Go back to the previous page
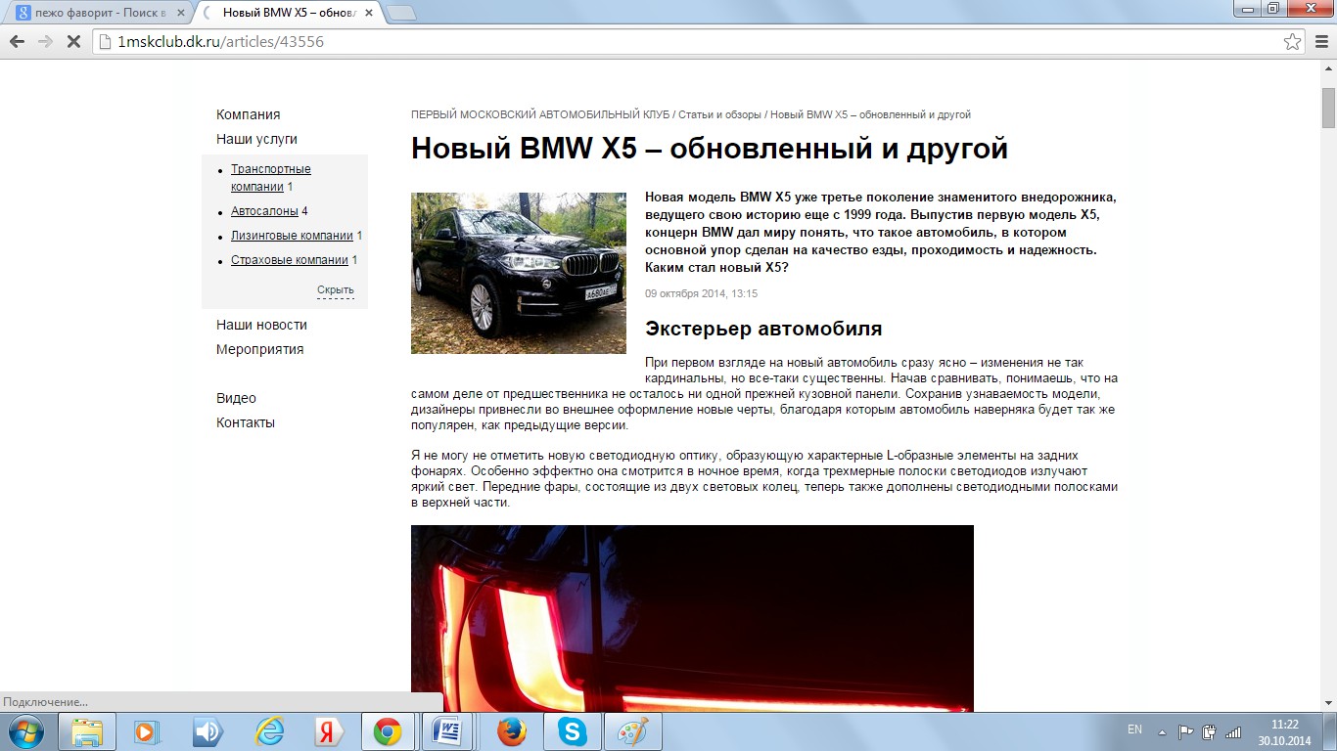The image size is (1337, 751). click(x=17, y=42)
